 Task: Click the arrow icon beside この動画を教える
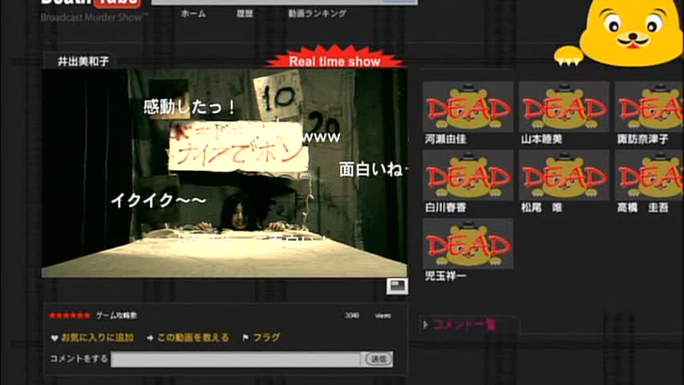(x=150, y=338)
